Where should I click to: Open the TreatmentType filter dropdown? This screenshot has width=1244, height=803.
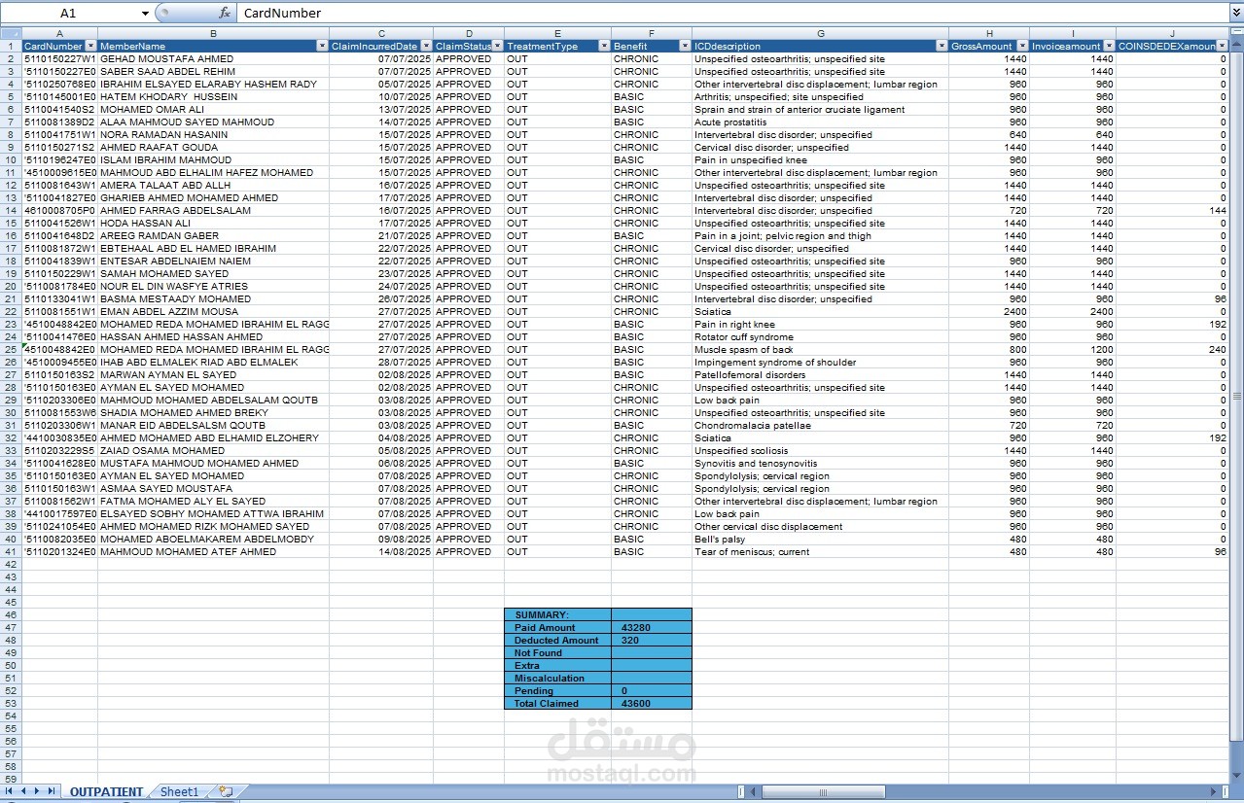click(605, 46)
